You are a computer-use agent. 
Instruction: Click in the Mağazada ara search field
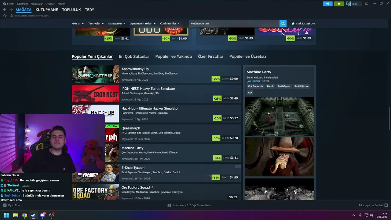tap(234, 24)
